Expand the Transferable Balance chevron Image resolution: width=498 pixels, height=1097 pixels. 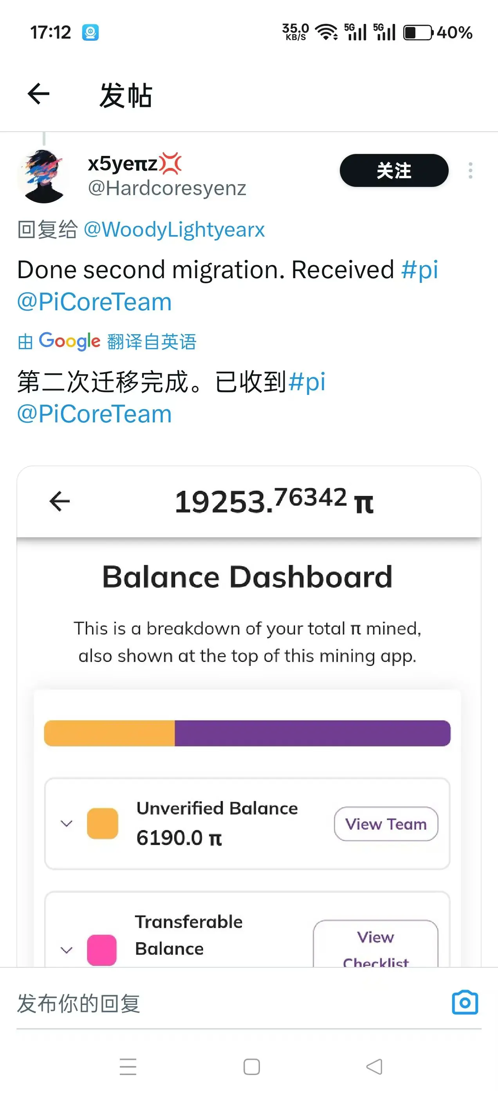click(x=67, y=950)
